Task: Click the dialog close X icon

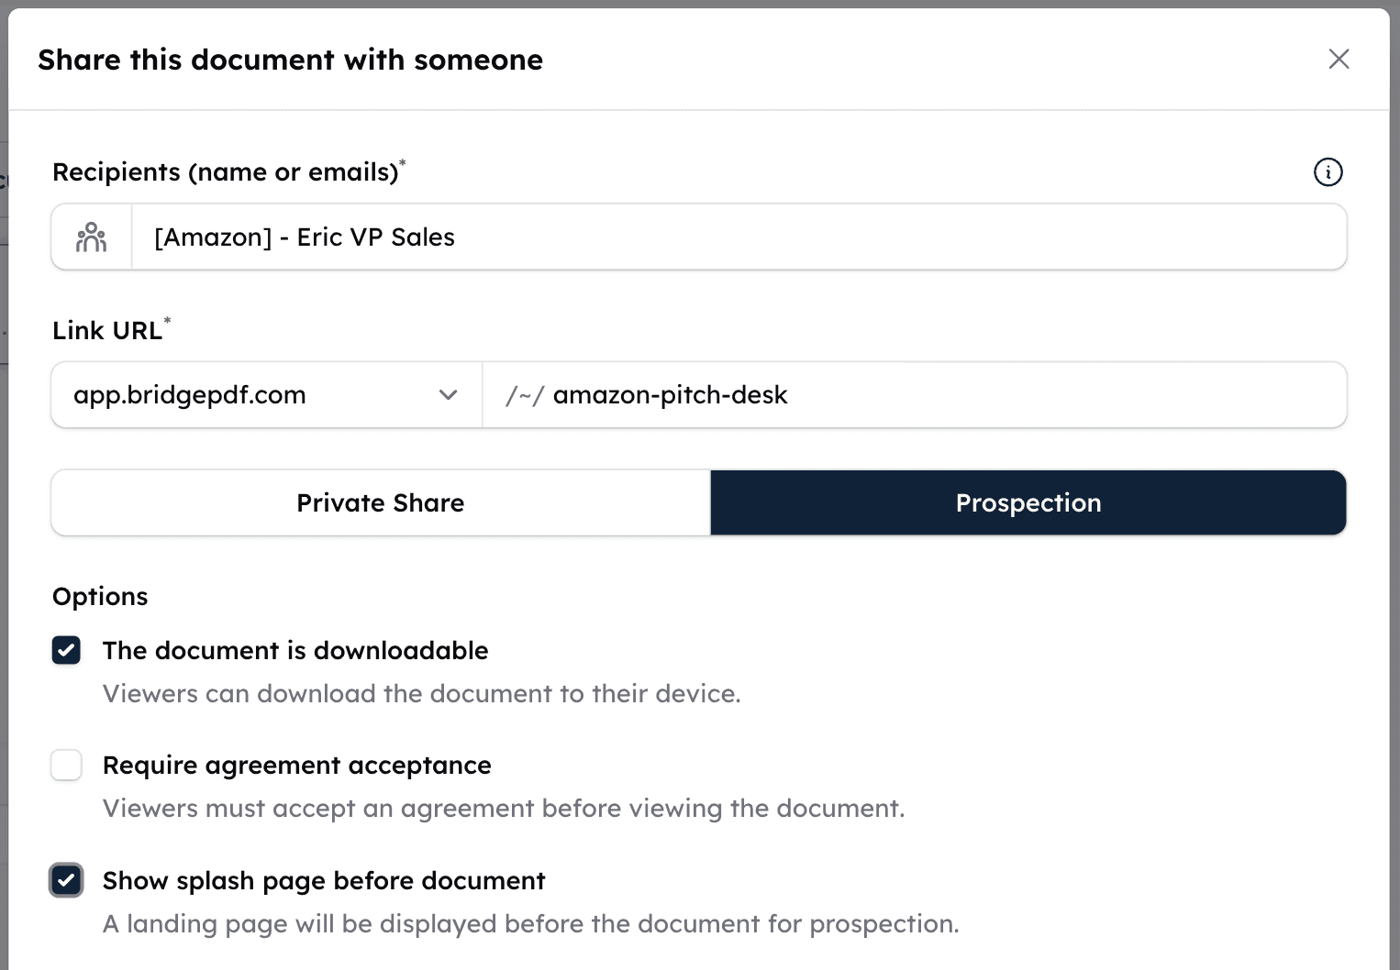Action: 1339,59
